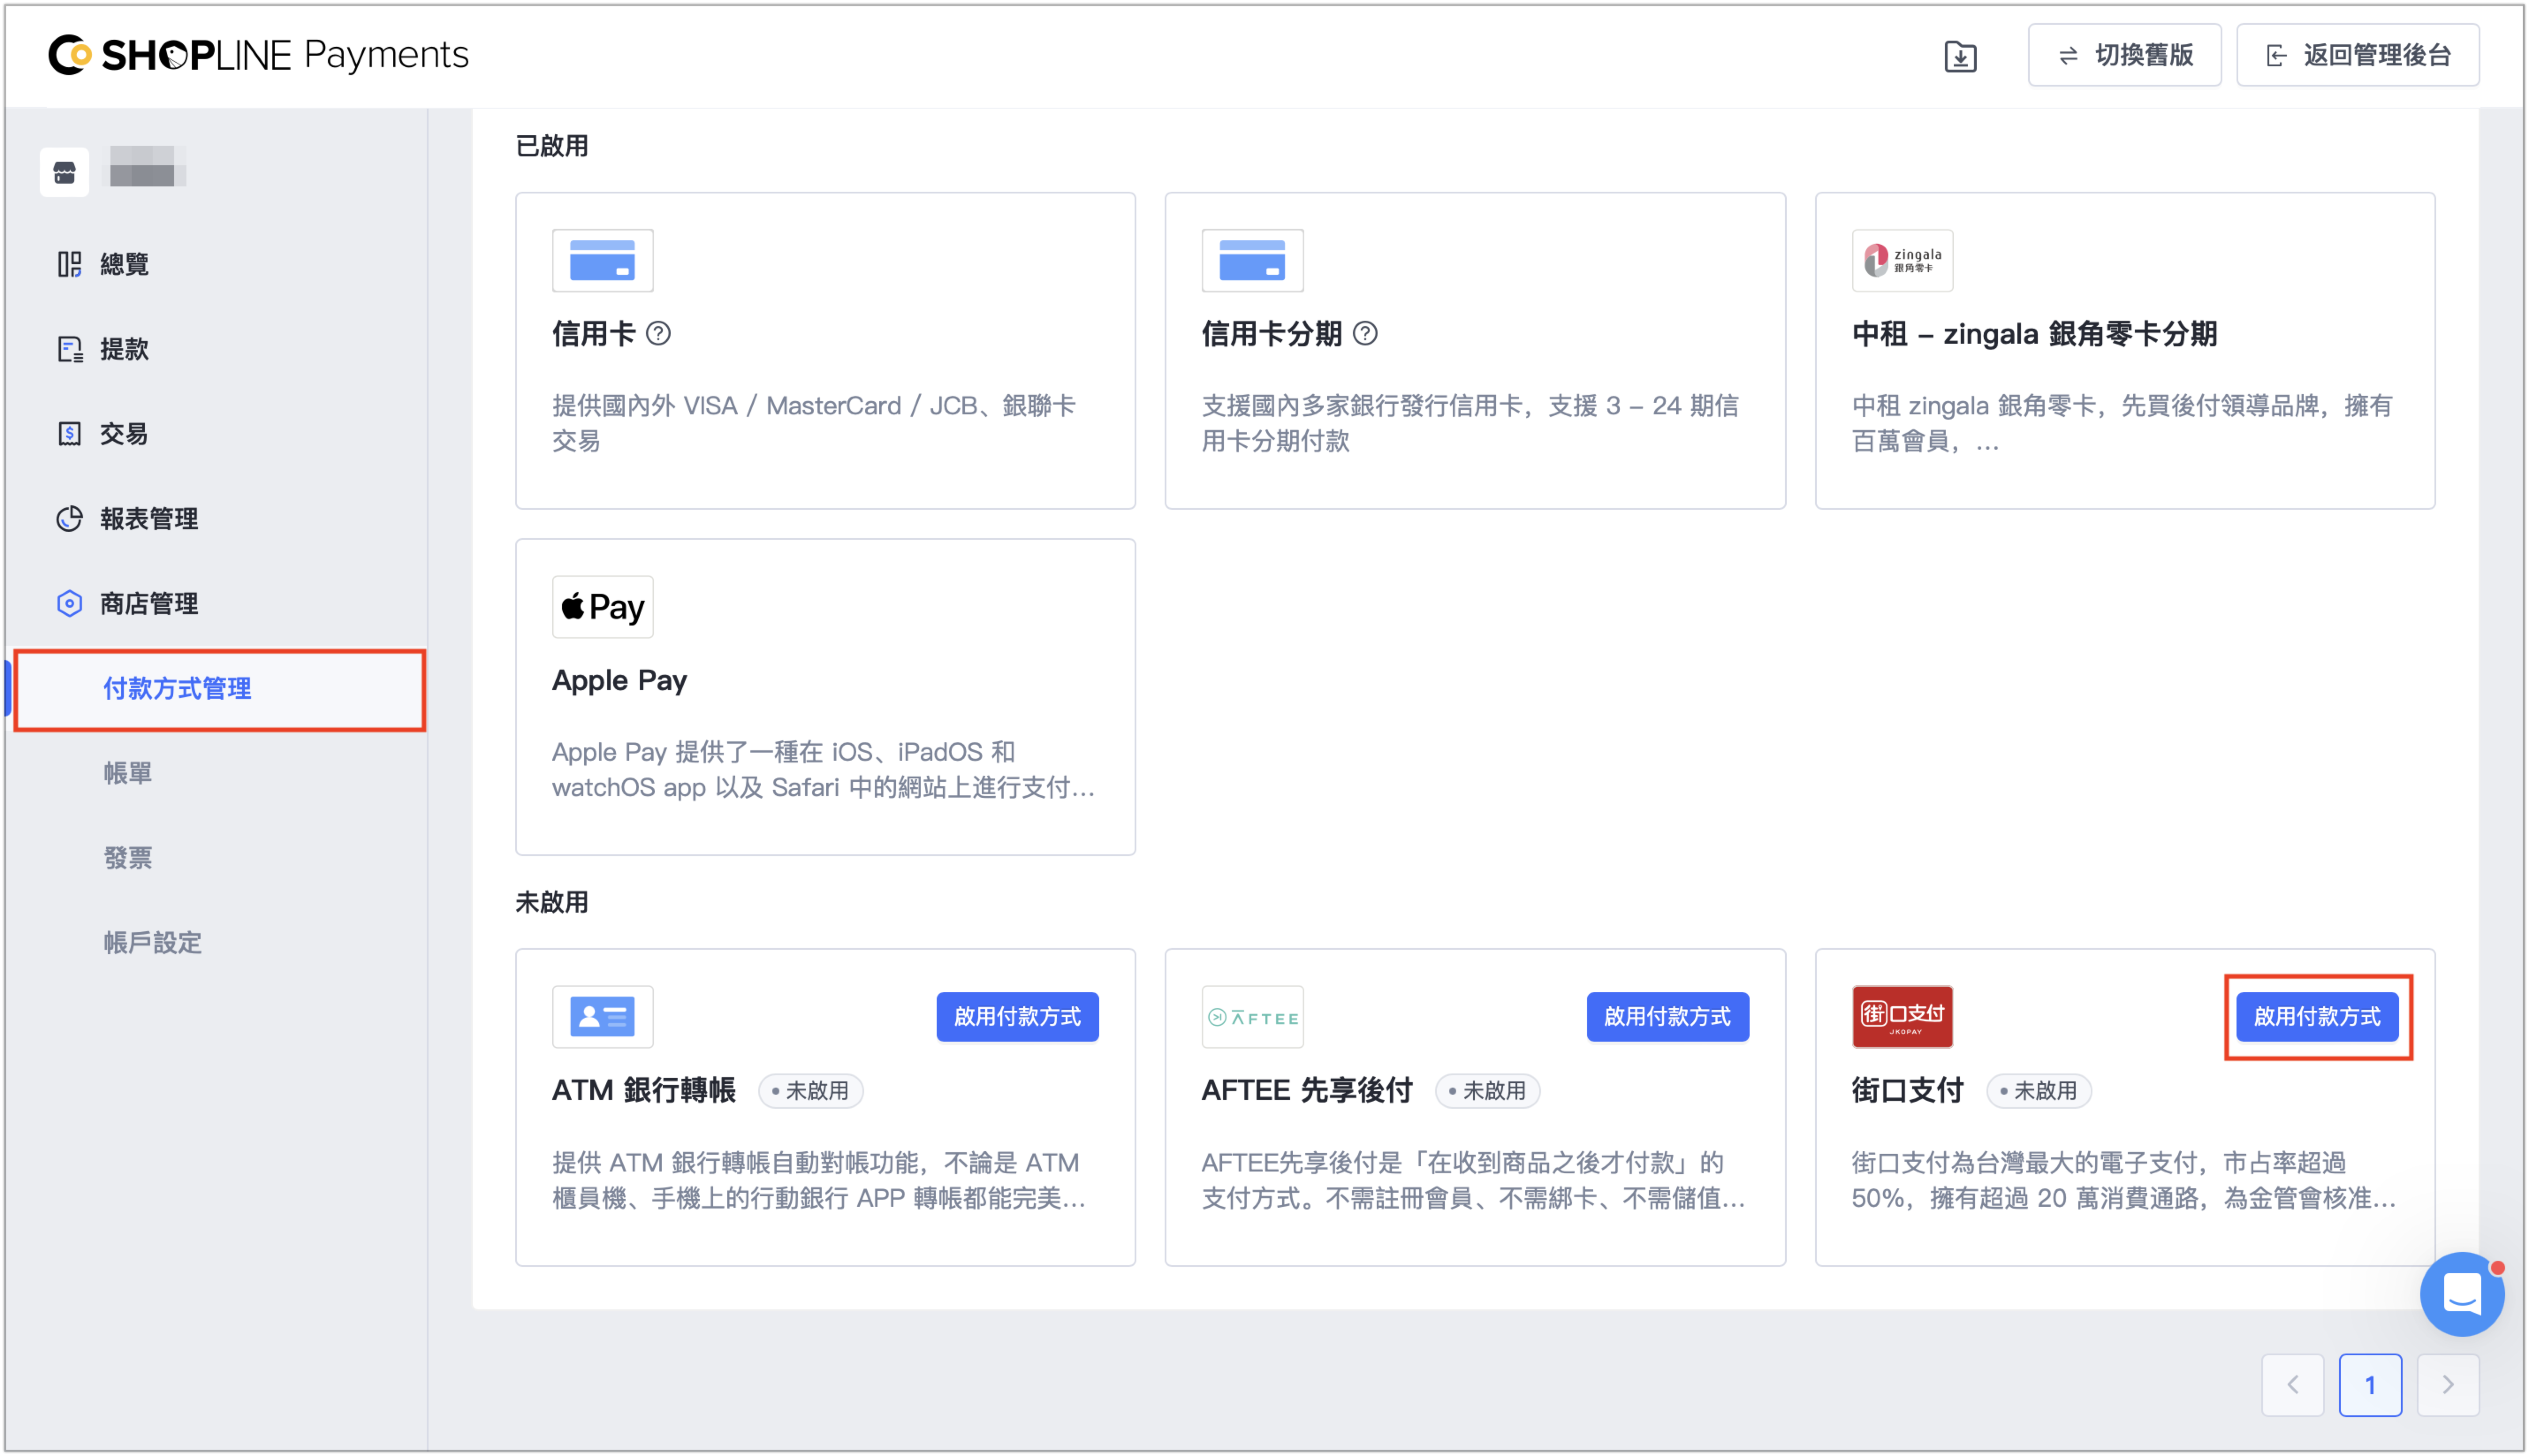
Task: Enable ATM 銀行轉帳 payment method
Action: coord(1017,1017)
